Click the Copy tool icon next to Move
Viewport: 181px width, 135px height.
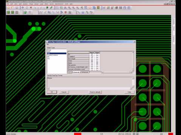[27, 7]
